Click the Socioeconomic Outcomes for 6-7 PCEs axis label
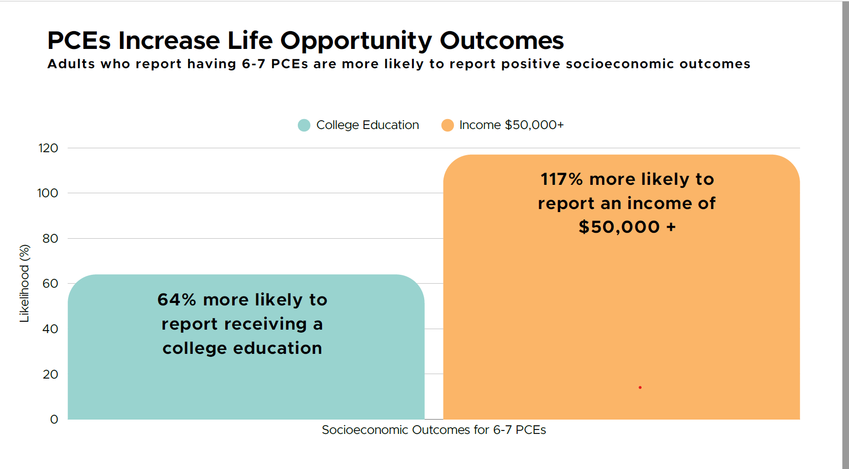Viewport: 849px width, 469px height. pos(434,430)
